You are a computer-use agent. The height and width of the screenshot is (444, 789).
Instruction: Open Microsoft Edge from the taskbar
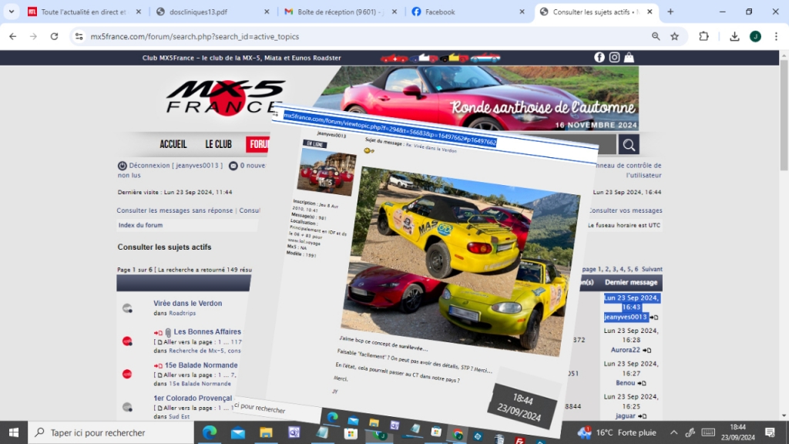point(210,432)
